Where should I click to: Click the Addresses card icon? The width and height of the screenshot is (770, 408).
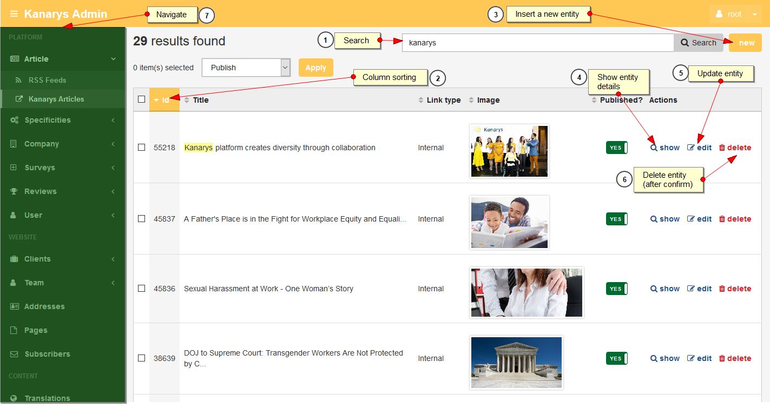point(14,306)
